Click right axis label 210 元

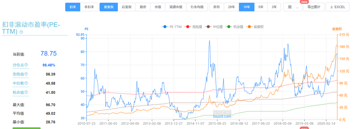click(x=344, y=35)
